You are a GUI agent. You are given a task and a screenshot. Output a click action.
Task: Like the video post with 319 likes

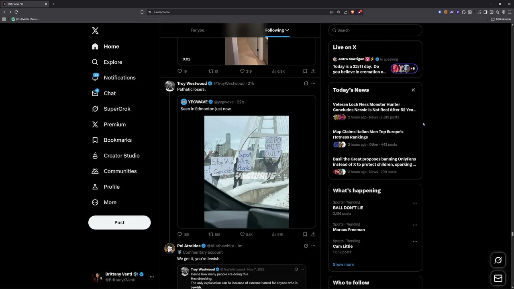pos(246,71)
